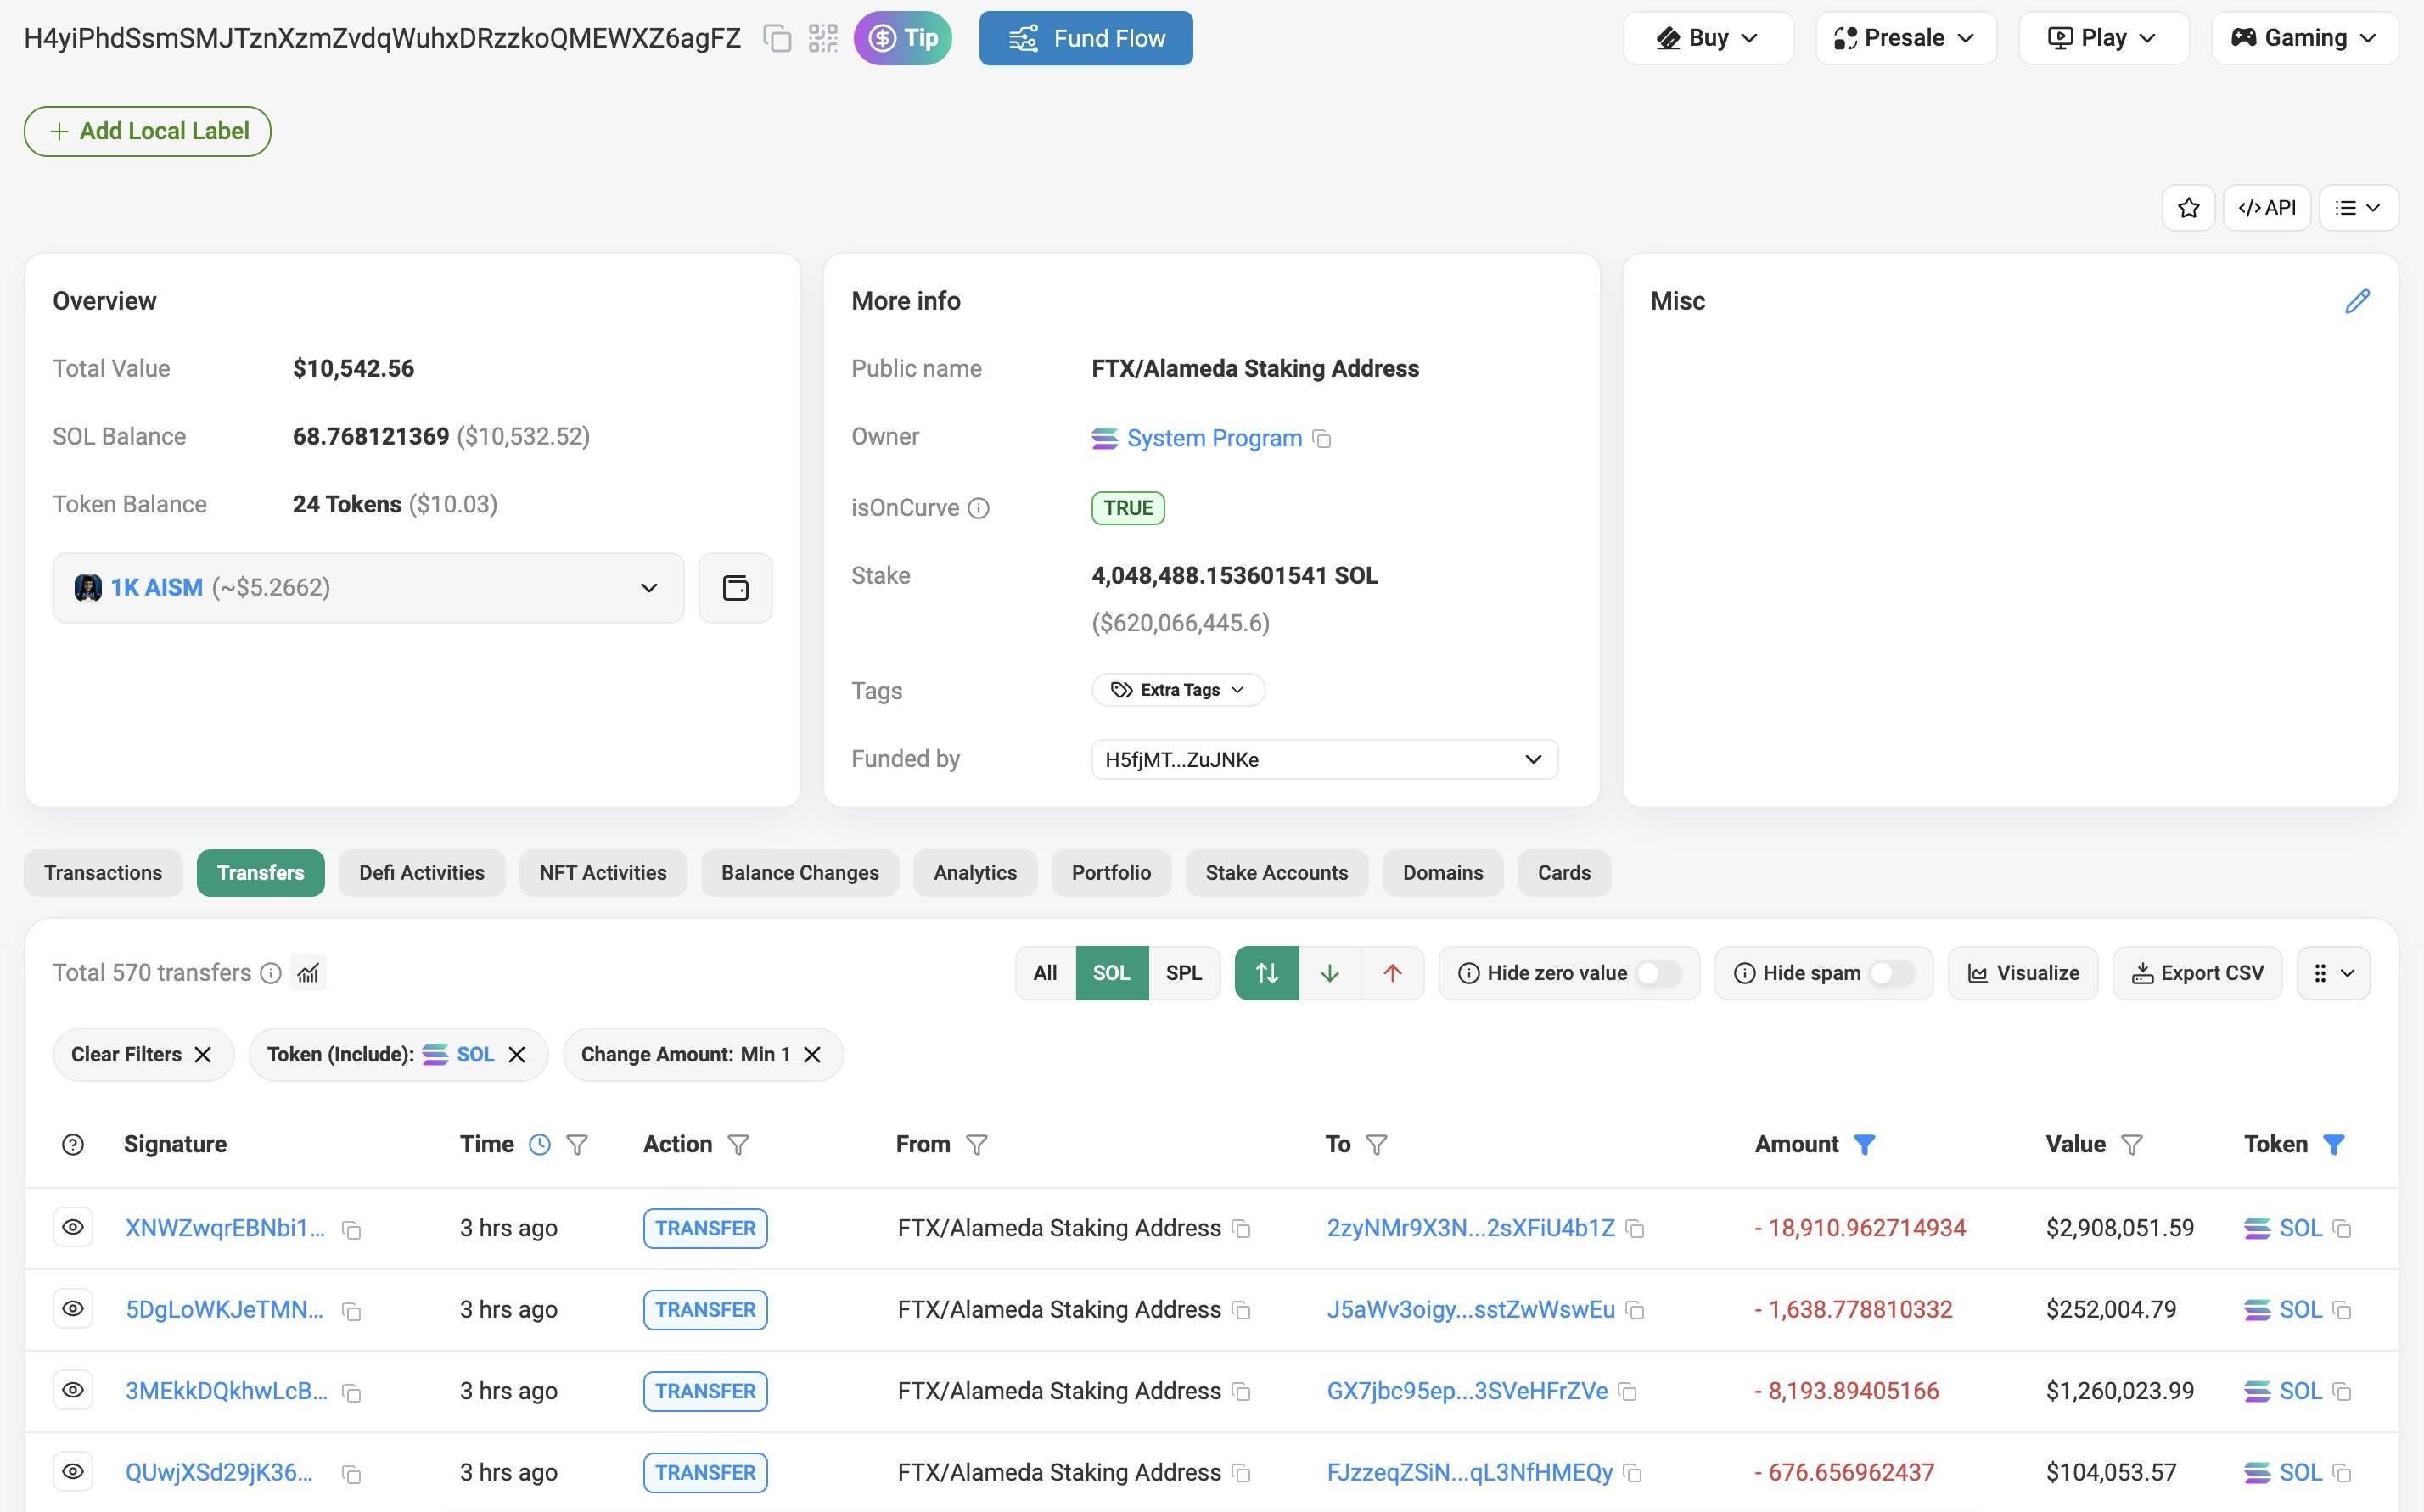This screenshot has width=2424, height=1512.
Task: Open the Balance Changes tab
Action: tap(799, 873)
